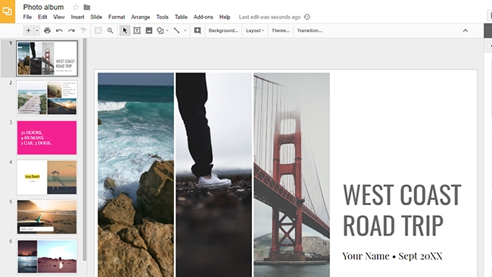Collapse the menus with up chevron
This screenshot has width=492, height=277.
pos(466,30)
